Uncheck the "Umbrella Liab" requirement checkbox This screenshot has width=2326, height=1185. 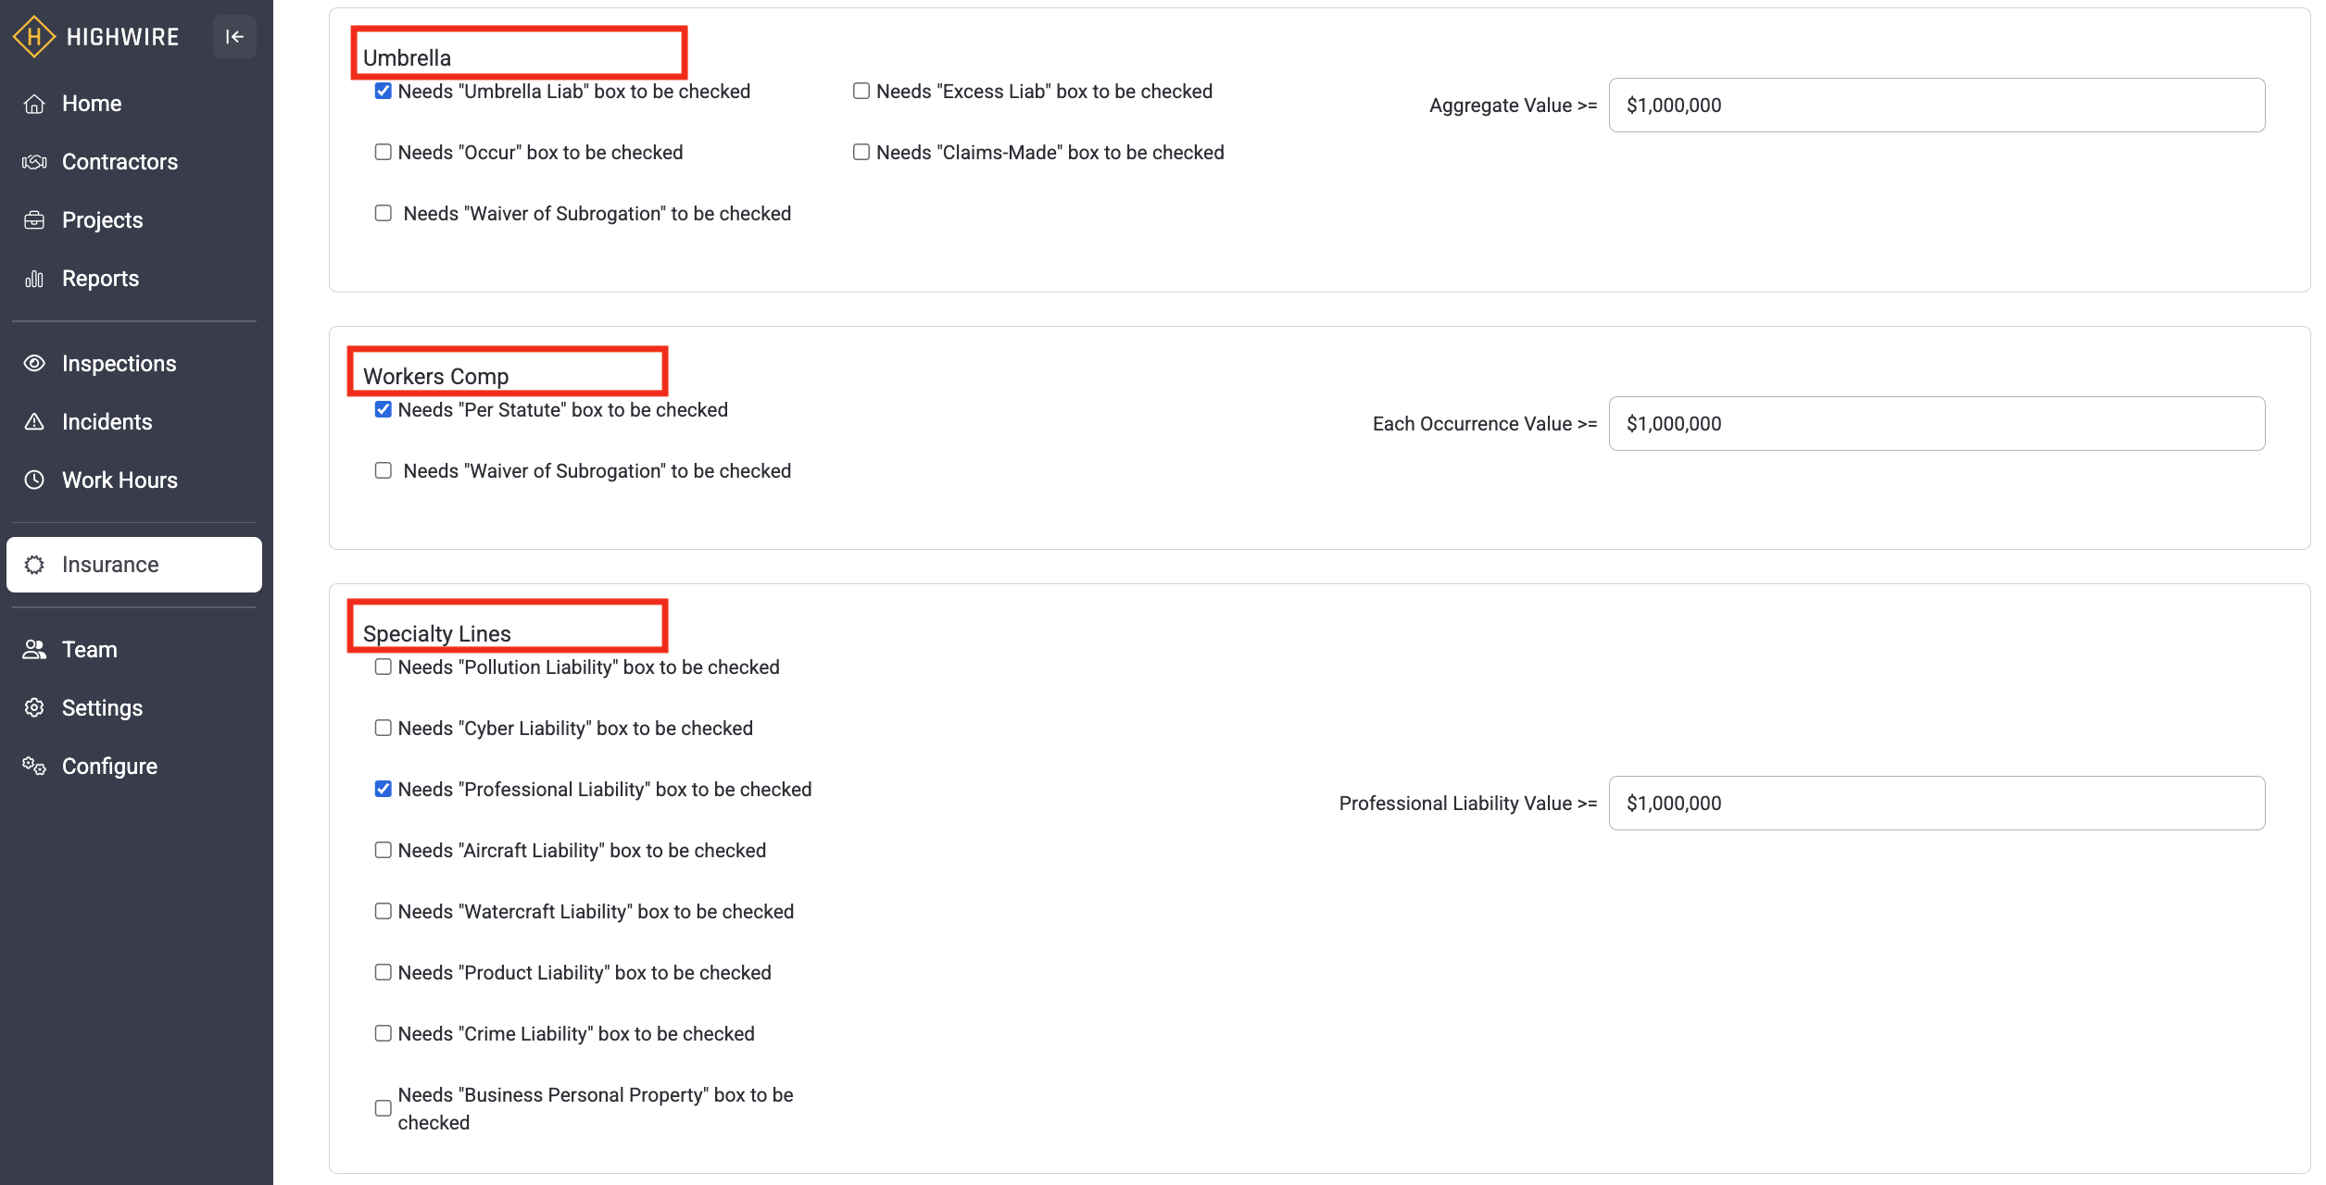(x=383, y=92)
